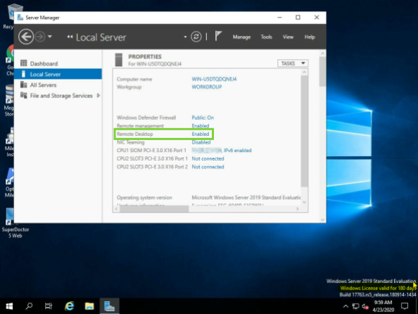
Task: Open File Explorer from the taskbar
Action: click(89, 306)
